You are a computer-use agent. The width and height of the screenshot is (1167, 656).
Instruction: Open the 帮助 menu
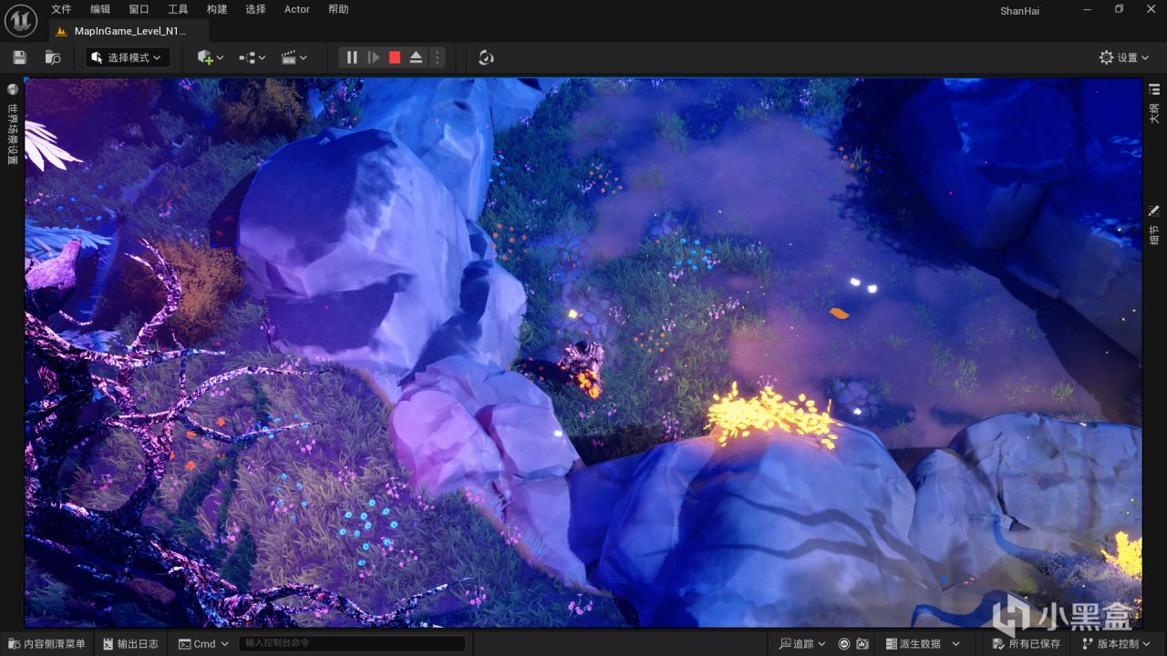(338, 9)
